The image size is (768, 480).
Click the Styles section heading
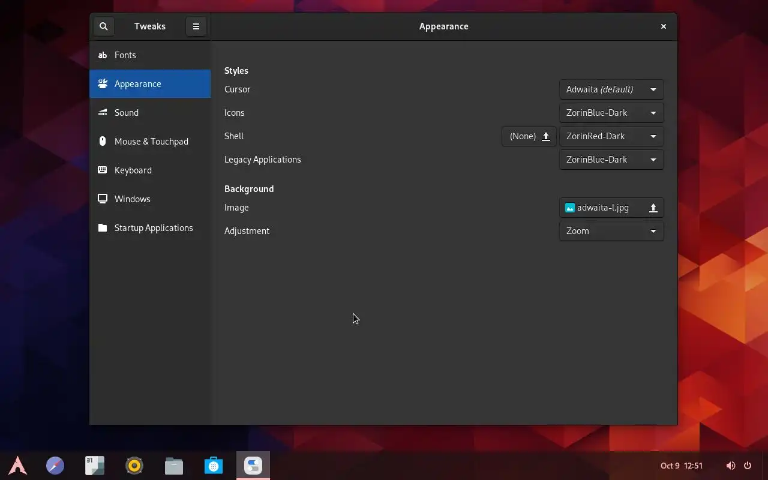tap(236, 71)
